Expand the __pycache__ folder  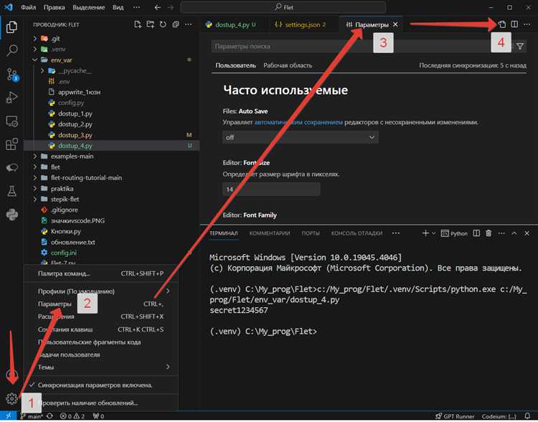[x=42, y=71]
